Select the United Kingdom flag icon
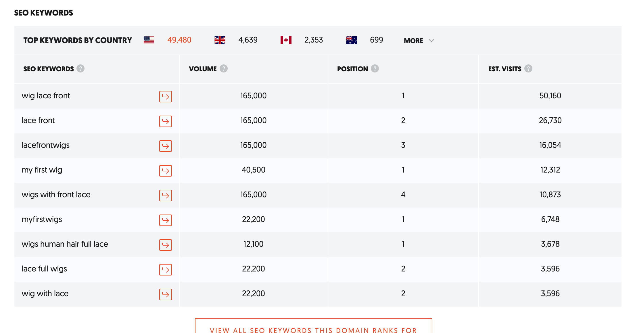This screenshot has width=633, height=333. pos(220,40)
